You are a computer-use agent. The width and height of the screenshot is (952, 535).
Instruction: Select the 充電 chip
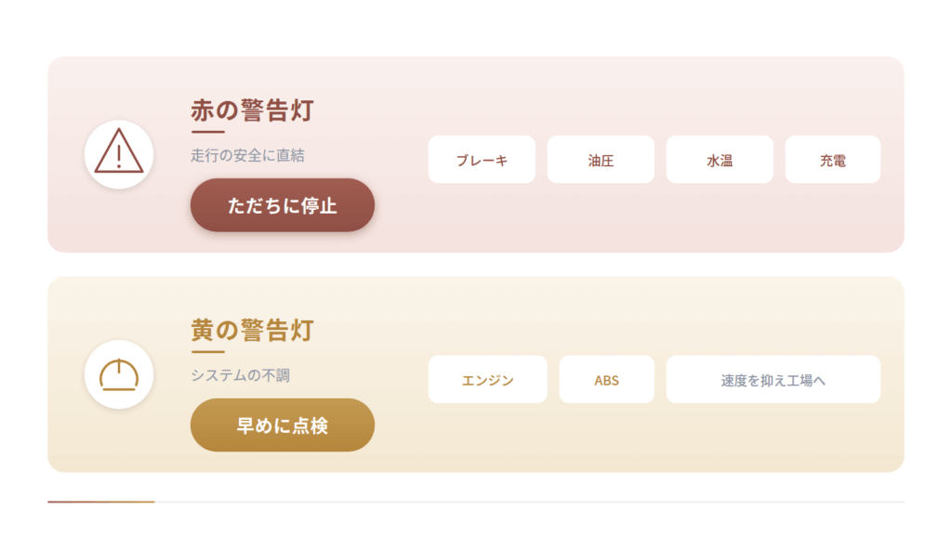tap(833, 160)
